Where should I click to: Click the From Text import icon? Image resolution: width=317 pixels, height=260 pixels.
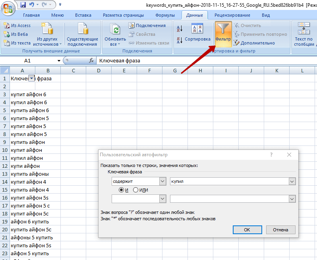[x=17, y=43]
